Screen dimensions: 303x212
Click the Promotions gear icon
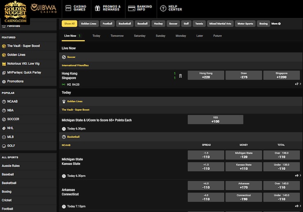click(x=4, y=81)
